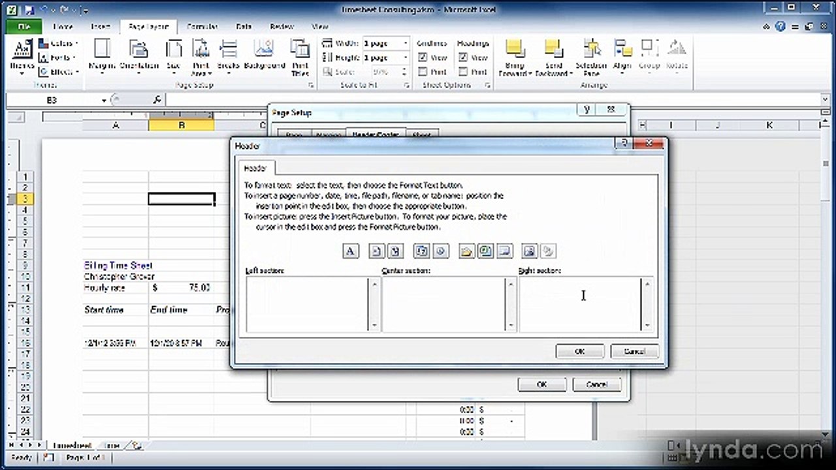Open the theme Colors dropdown
Viewport: 836px width, 470px height.
pos(59,43)
